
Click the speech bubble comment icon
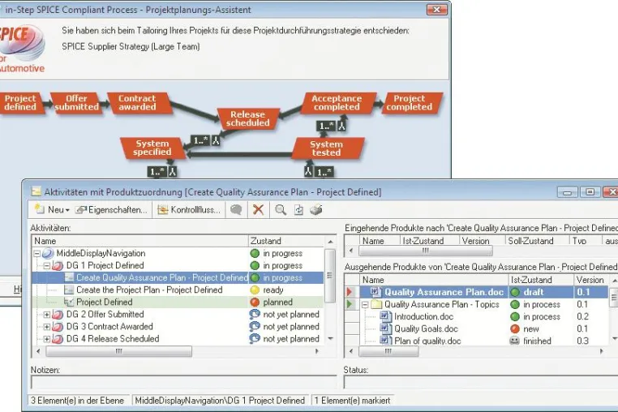tap(236, 210)
